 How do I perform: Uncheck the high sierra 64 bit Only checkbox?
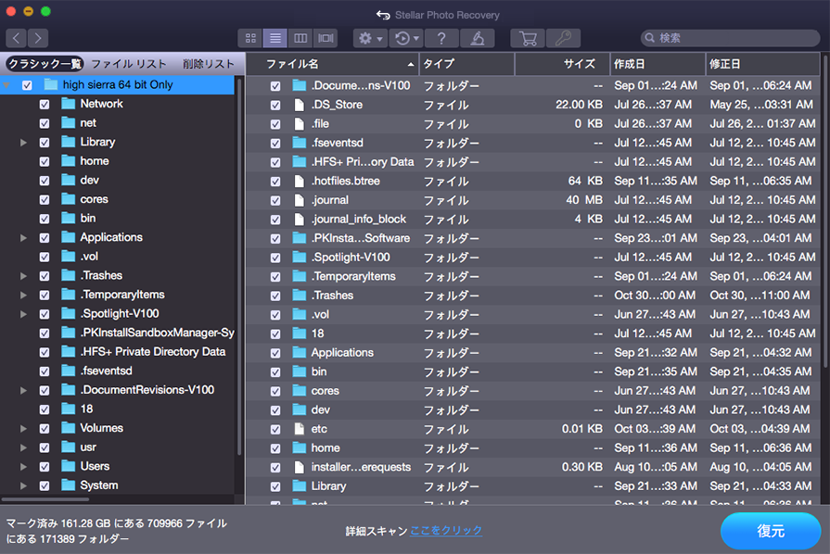[x=27, y=85]
